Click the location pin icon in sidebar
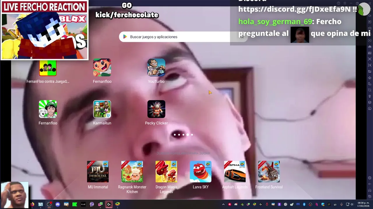The image size is (373, 209). 370,96
